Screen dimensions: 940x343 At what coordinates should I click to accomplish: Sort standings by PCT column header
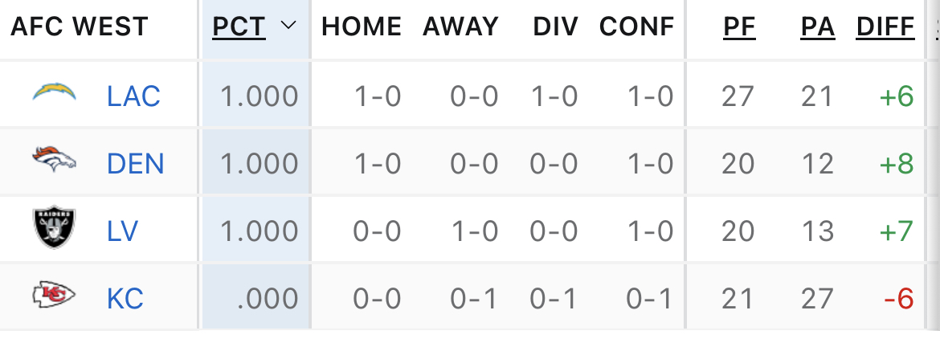click(239, 27)
